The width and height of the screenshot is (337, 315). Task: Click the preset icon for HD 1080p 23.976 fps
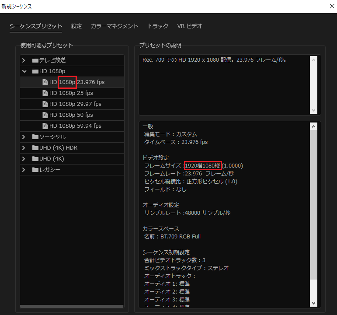[45, 82]
